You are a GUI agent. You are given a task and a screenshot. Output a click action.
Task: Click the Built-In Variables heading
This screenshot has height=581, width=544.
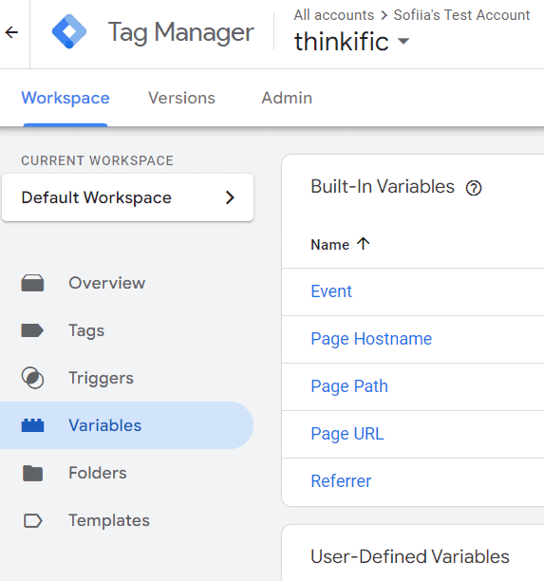click(x=383, y=186)
